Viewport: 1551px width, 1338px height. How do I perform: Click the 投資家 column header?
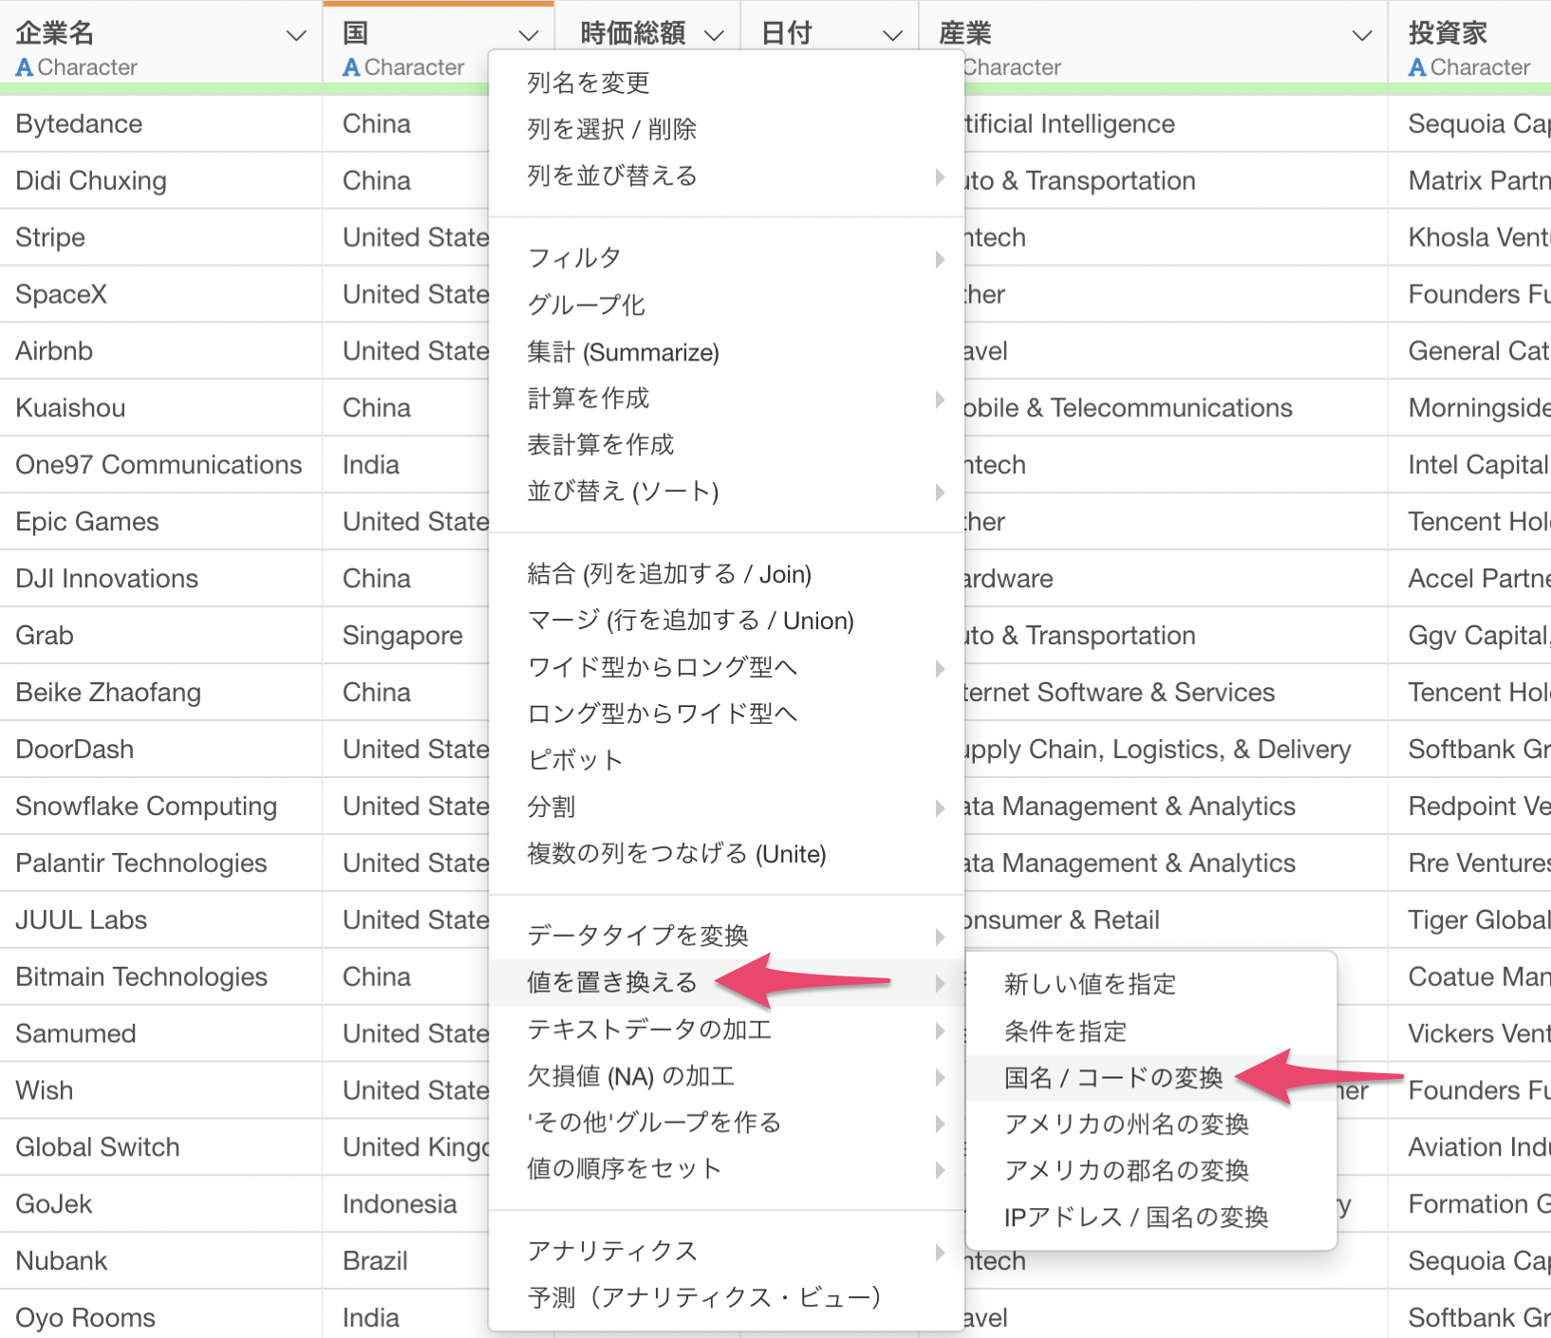pyautogui.click(x=1470, y=47)
